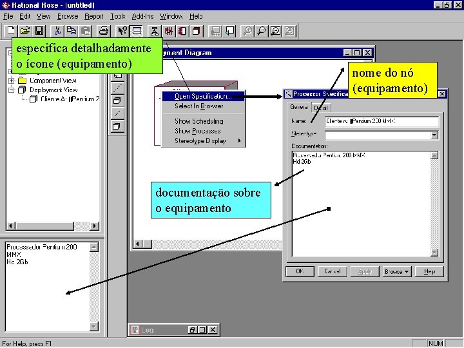Click the Print toolbar icon
This screenshot has width=464, height=348.
[x=103, y=31]
